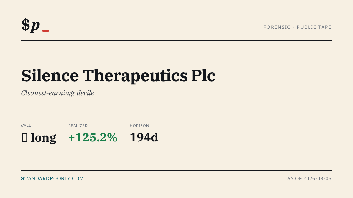Click the Cleanest-earnings decile subtitle
Image resolution: width=353 pixels, height=198 pixels.
pyautogui.click(x=58, y=93)
